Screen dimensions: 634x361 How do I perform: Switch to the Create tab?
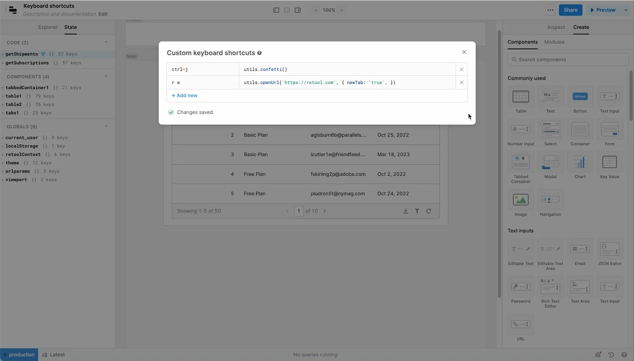pos(581,27)
